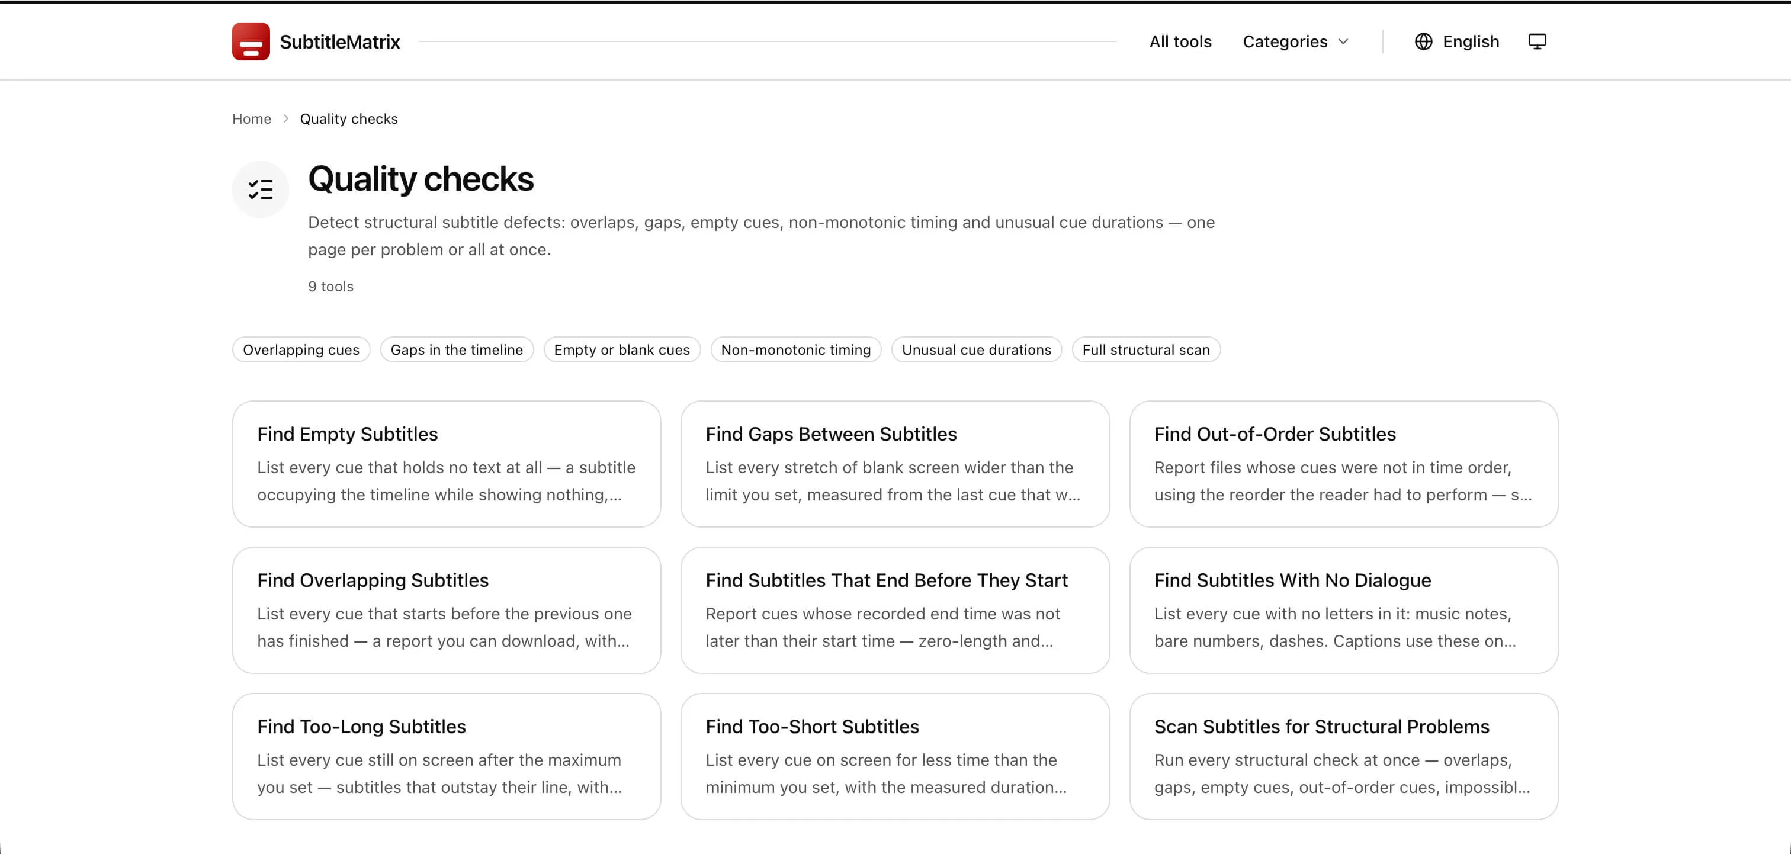
Task: Open Scan Subtitles for Structural Problems card
Action: (x=1343, y=756)
